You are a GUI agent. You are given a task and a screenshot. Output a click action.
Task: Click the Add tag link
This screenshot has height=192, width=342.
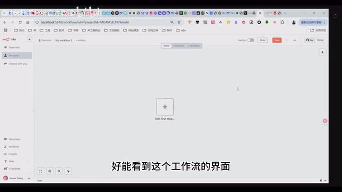click(81, 41)
